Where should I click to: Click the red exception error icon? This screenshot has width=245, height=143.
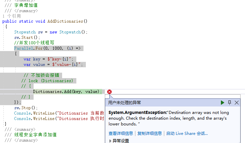109,92
